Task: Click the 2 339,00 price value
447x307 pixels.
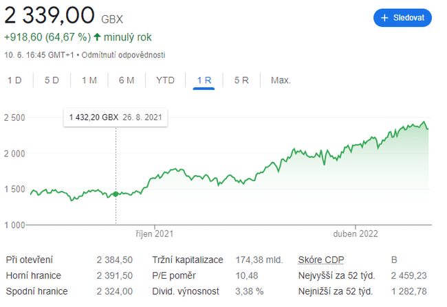Action: coord(49,14)
